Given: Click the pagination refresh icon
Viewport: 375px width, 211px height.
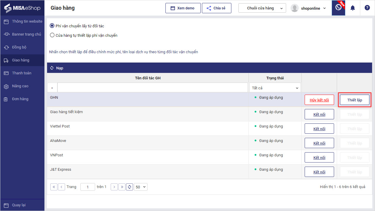Looking at the screenshot, I should [x=130, y=187].
